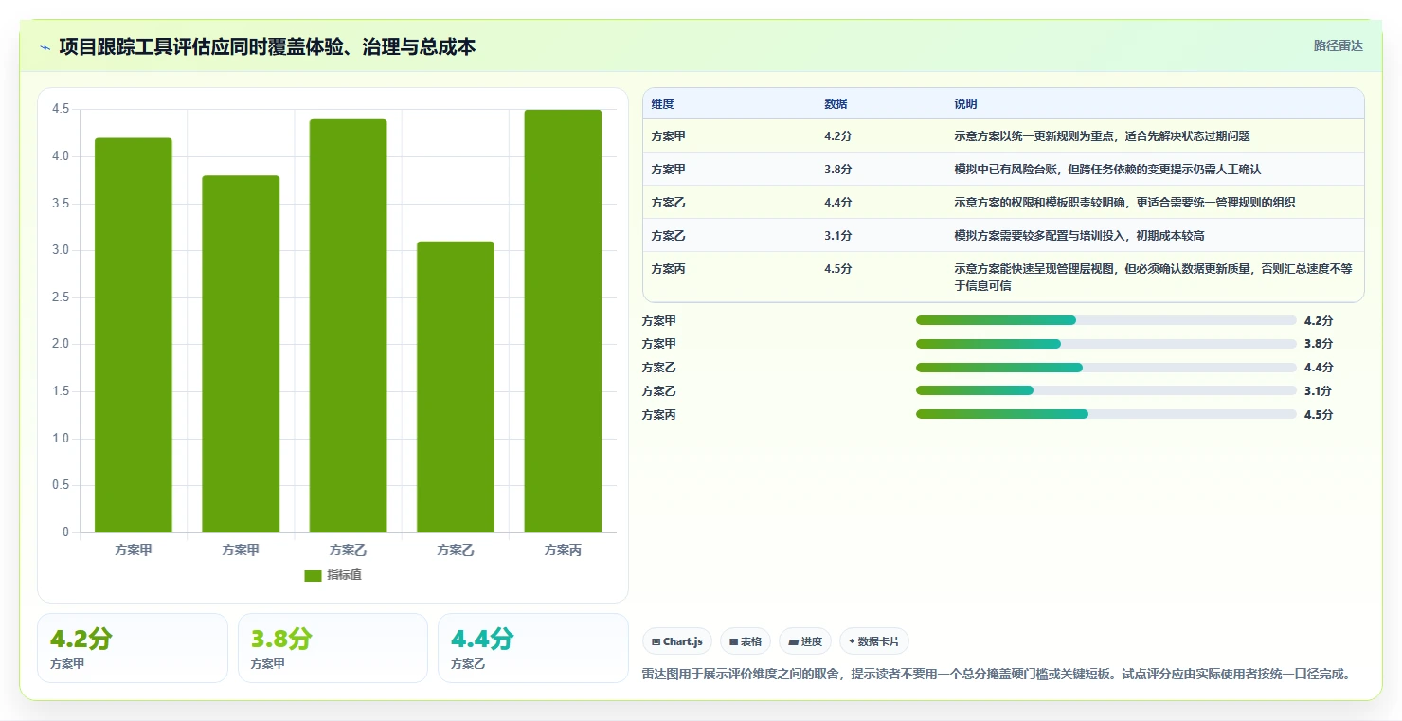Click the 表格 chip
Image resolution: width=1402 pixels, height=721 pixels.
(x=746, y=641)
